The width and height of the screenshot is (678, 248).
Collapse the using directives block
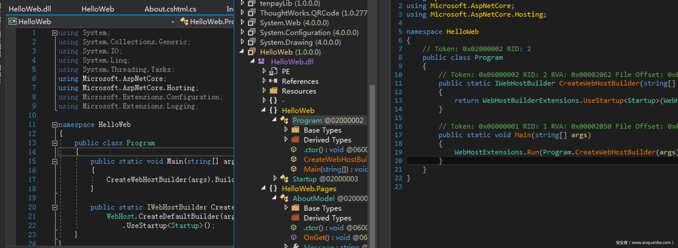click(x=55, y=33)
